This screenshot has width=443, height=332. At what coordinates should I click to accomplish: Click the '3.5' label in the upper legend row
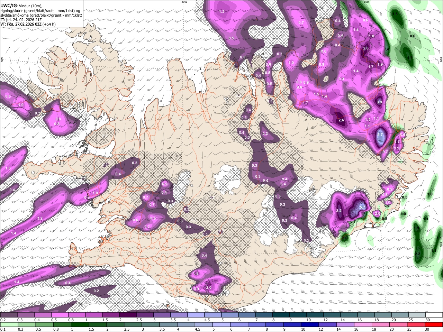tap(172, 320)
